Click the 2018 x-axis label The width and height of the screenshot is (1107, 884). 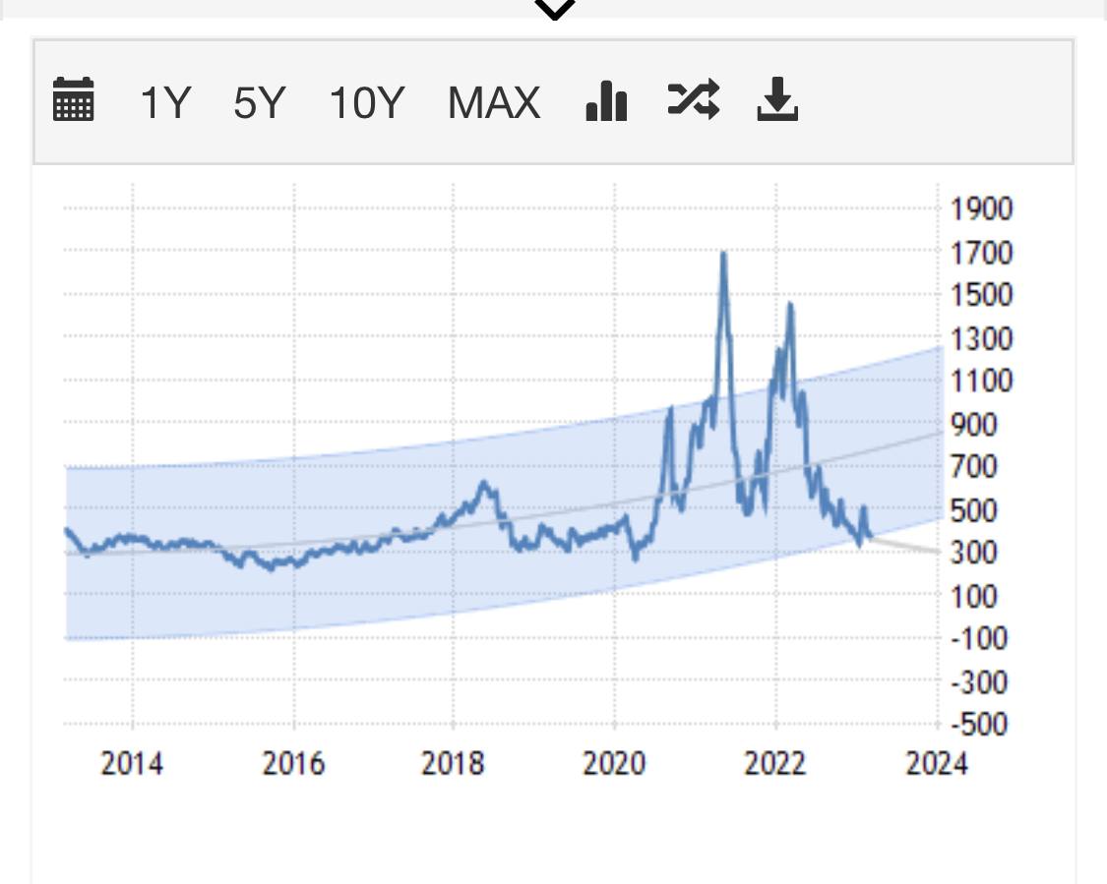tap(454, 763)
